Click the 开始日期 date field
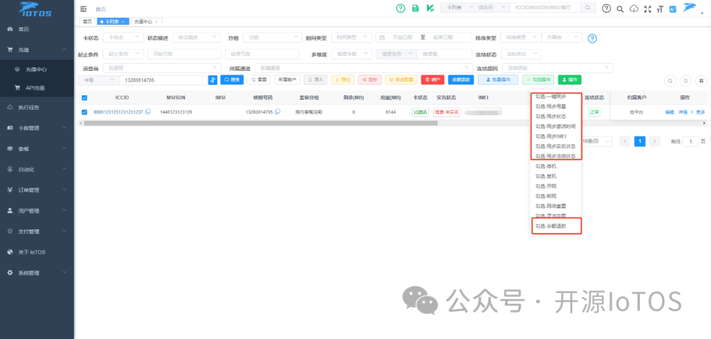This screenshot has width=711, height=339. tap(402, 37)
